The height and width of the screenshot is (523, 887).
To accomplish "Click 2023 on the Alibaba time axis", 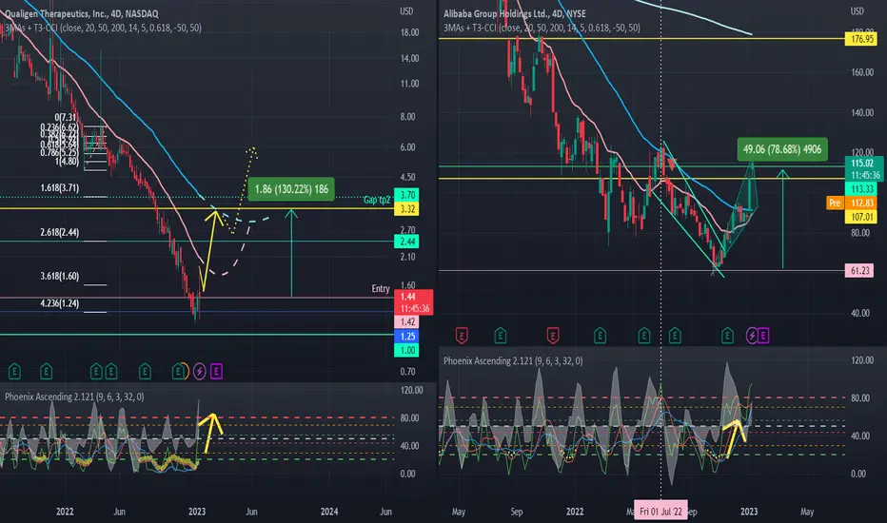I will pos(749,512).
